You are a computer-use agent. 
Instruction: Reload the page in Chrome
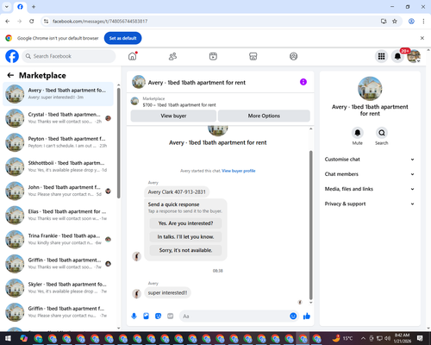32,22
